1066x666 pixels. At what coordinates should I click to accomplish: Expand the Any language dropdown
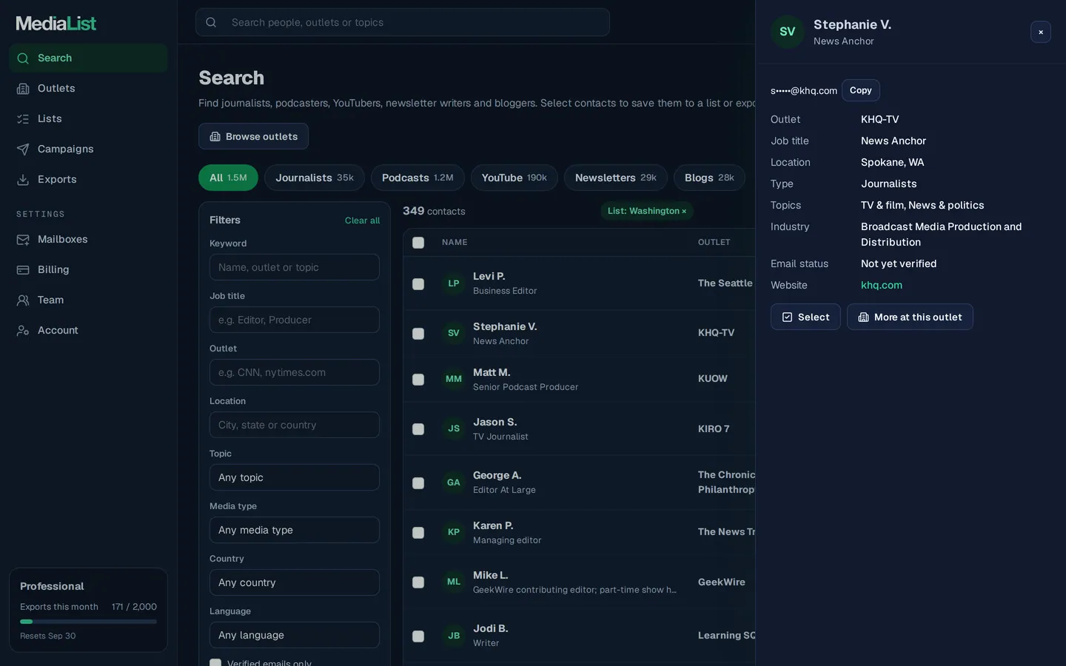[x=295, y=635]
